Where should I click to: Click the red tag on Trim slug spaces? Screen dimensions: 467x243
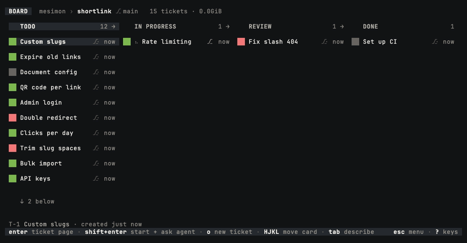tap(12, 148)
